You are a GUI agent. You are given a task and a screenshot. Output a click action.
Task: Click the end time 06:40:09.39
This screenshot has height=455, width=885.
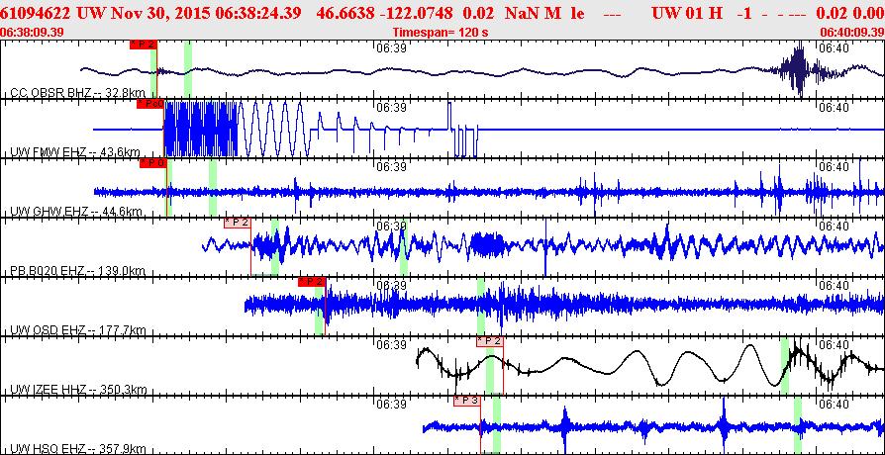[x=852, y=33]
